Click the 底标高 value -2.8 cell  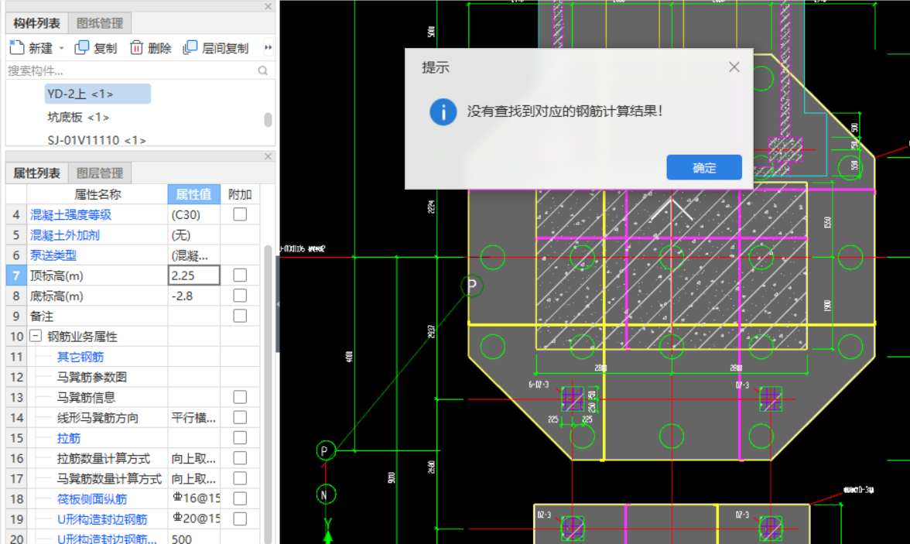pos(193,296)
